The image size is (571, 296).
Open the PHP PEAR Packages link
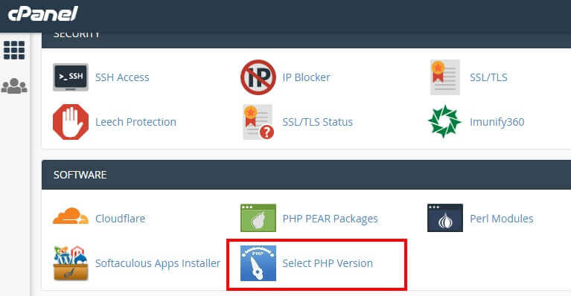tap(330, 219)
